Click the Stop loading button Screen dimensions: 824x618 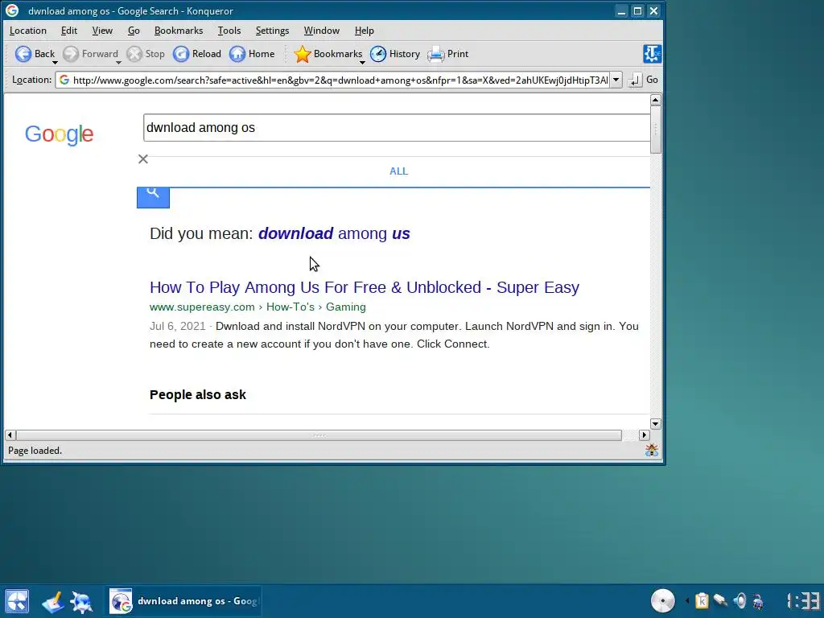[x=146, y=54]
